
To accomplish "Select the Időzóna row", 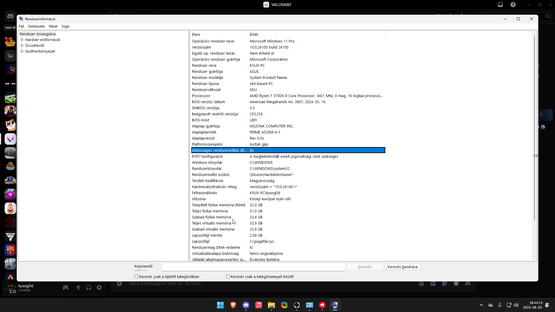I will click(288, 199).
